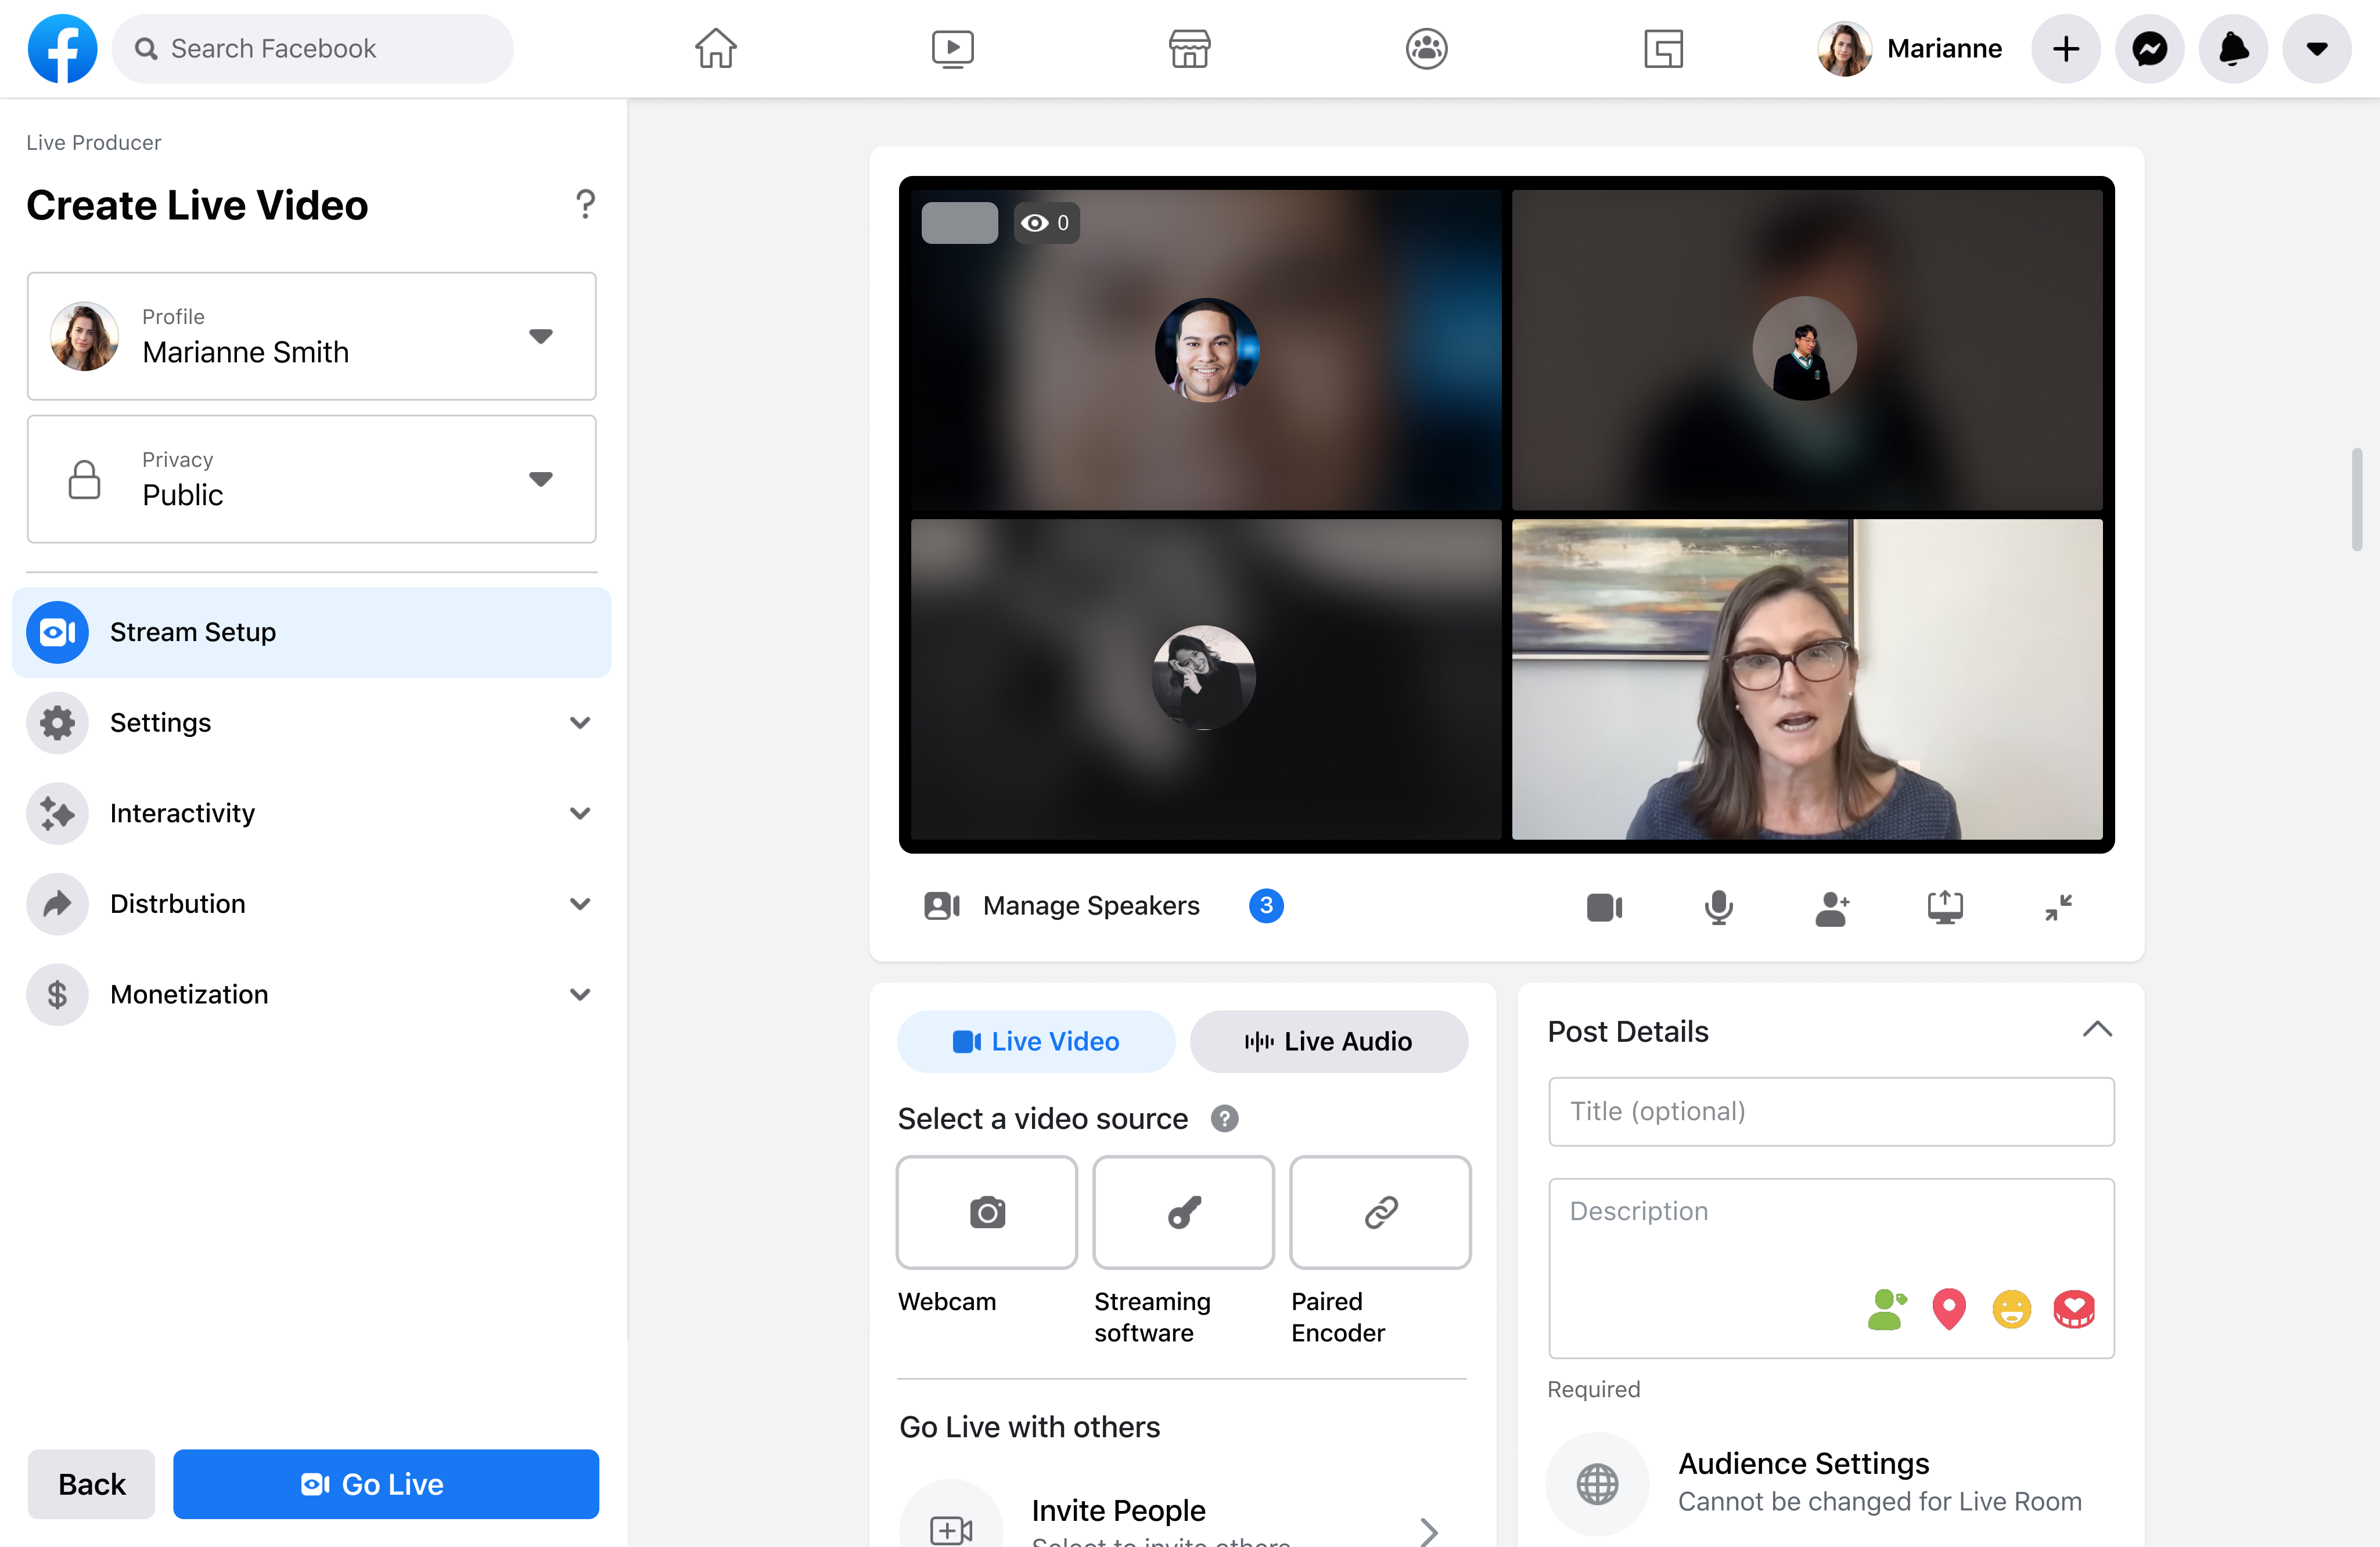Select Stream Setup in sidebar
The height and width of the screenshot is (1547, 2380).
(x=311, y=632)
